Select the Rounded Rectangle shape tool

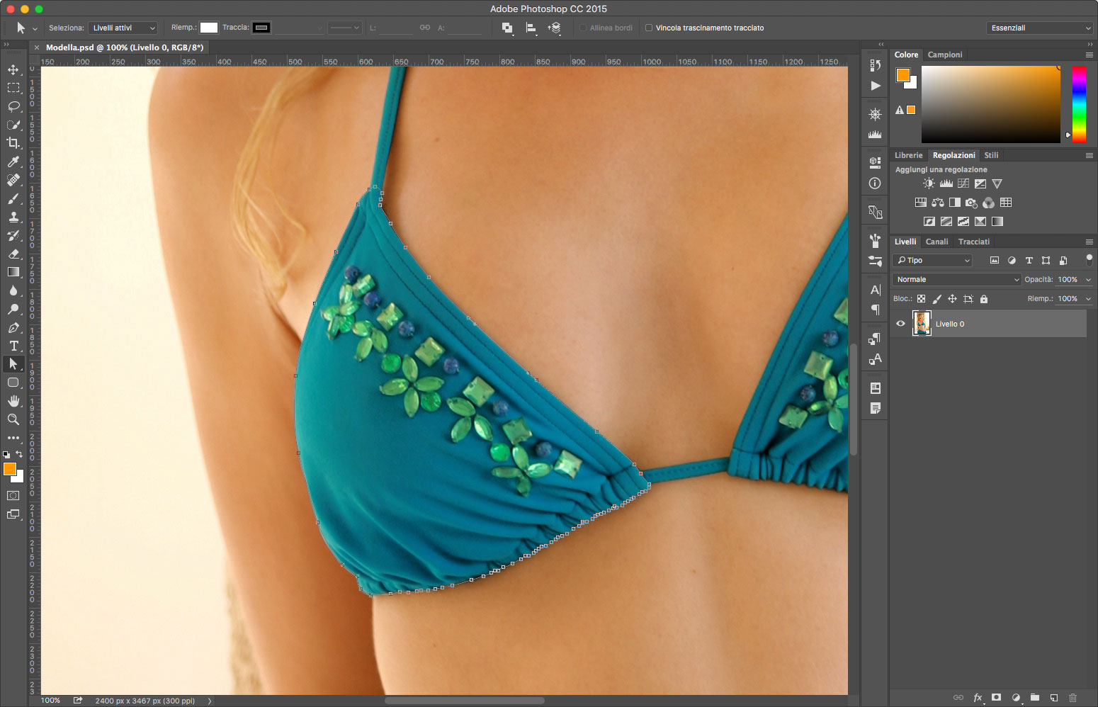[13, 383]
